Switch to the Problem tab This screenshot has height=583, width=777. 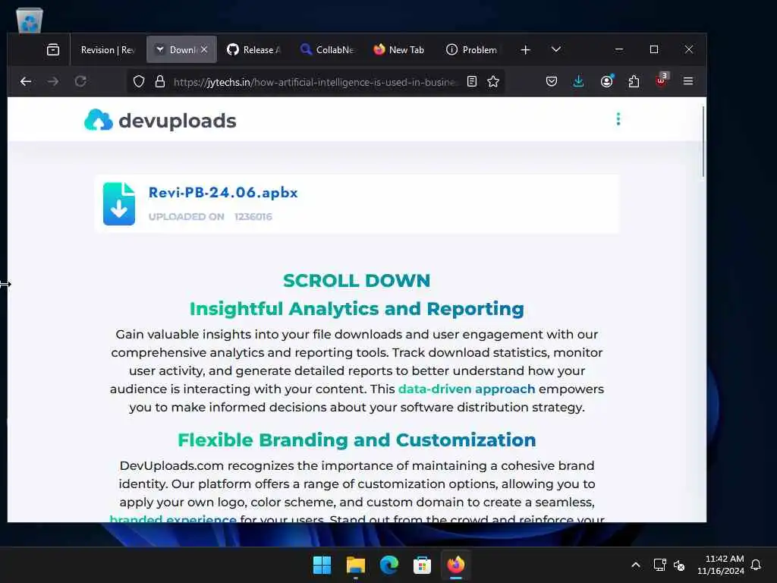point(472,49)
